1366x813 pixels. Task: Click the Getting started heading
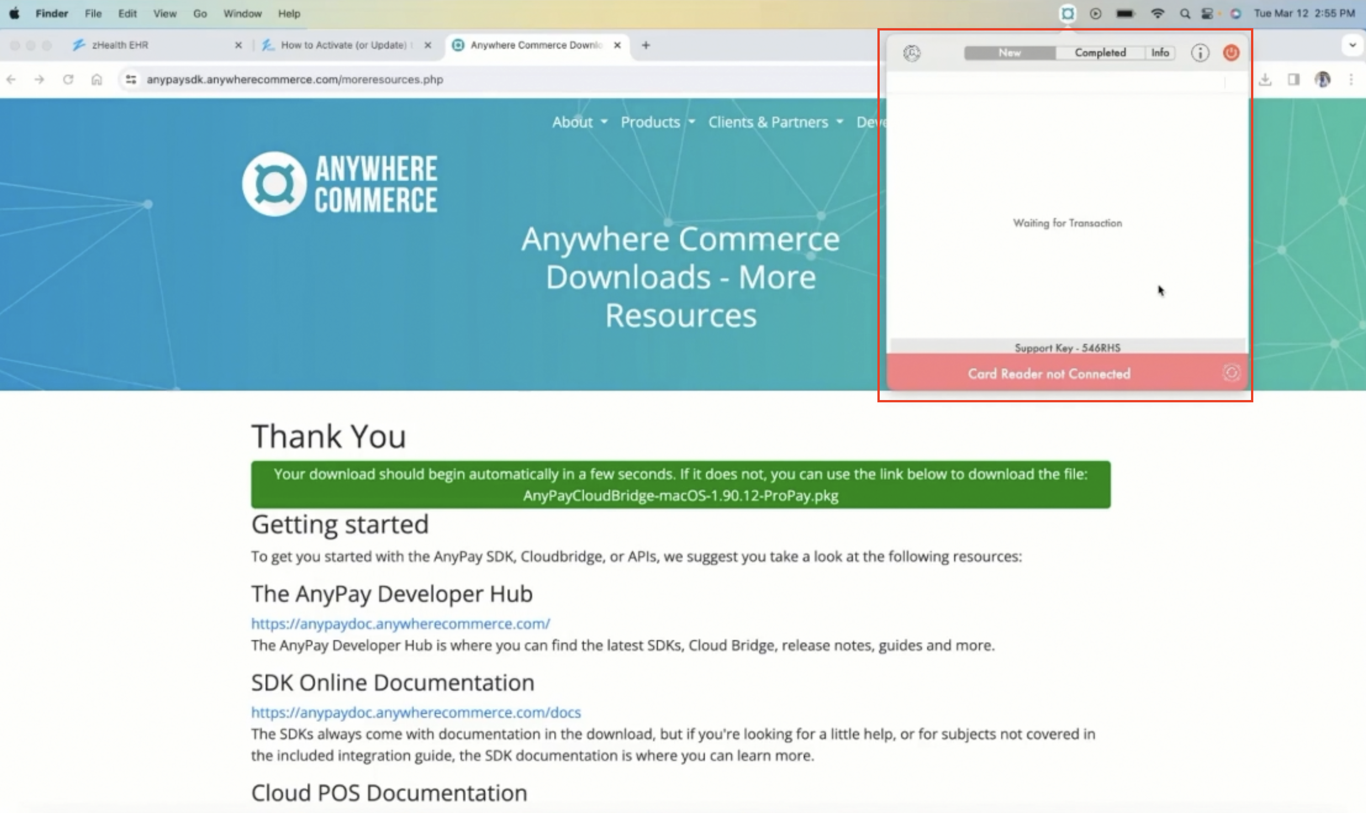click(x=339, y=524)
